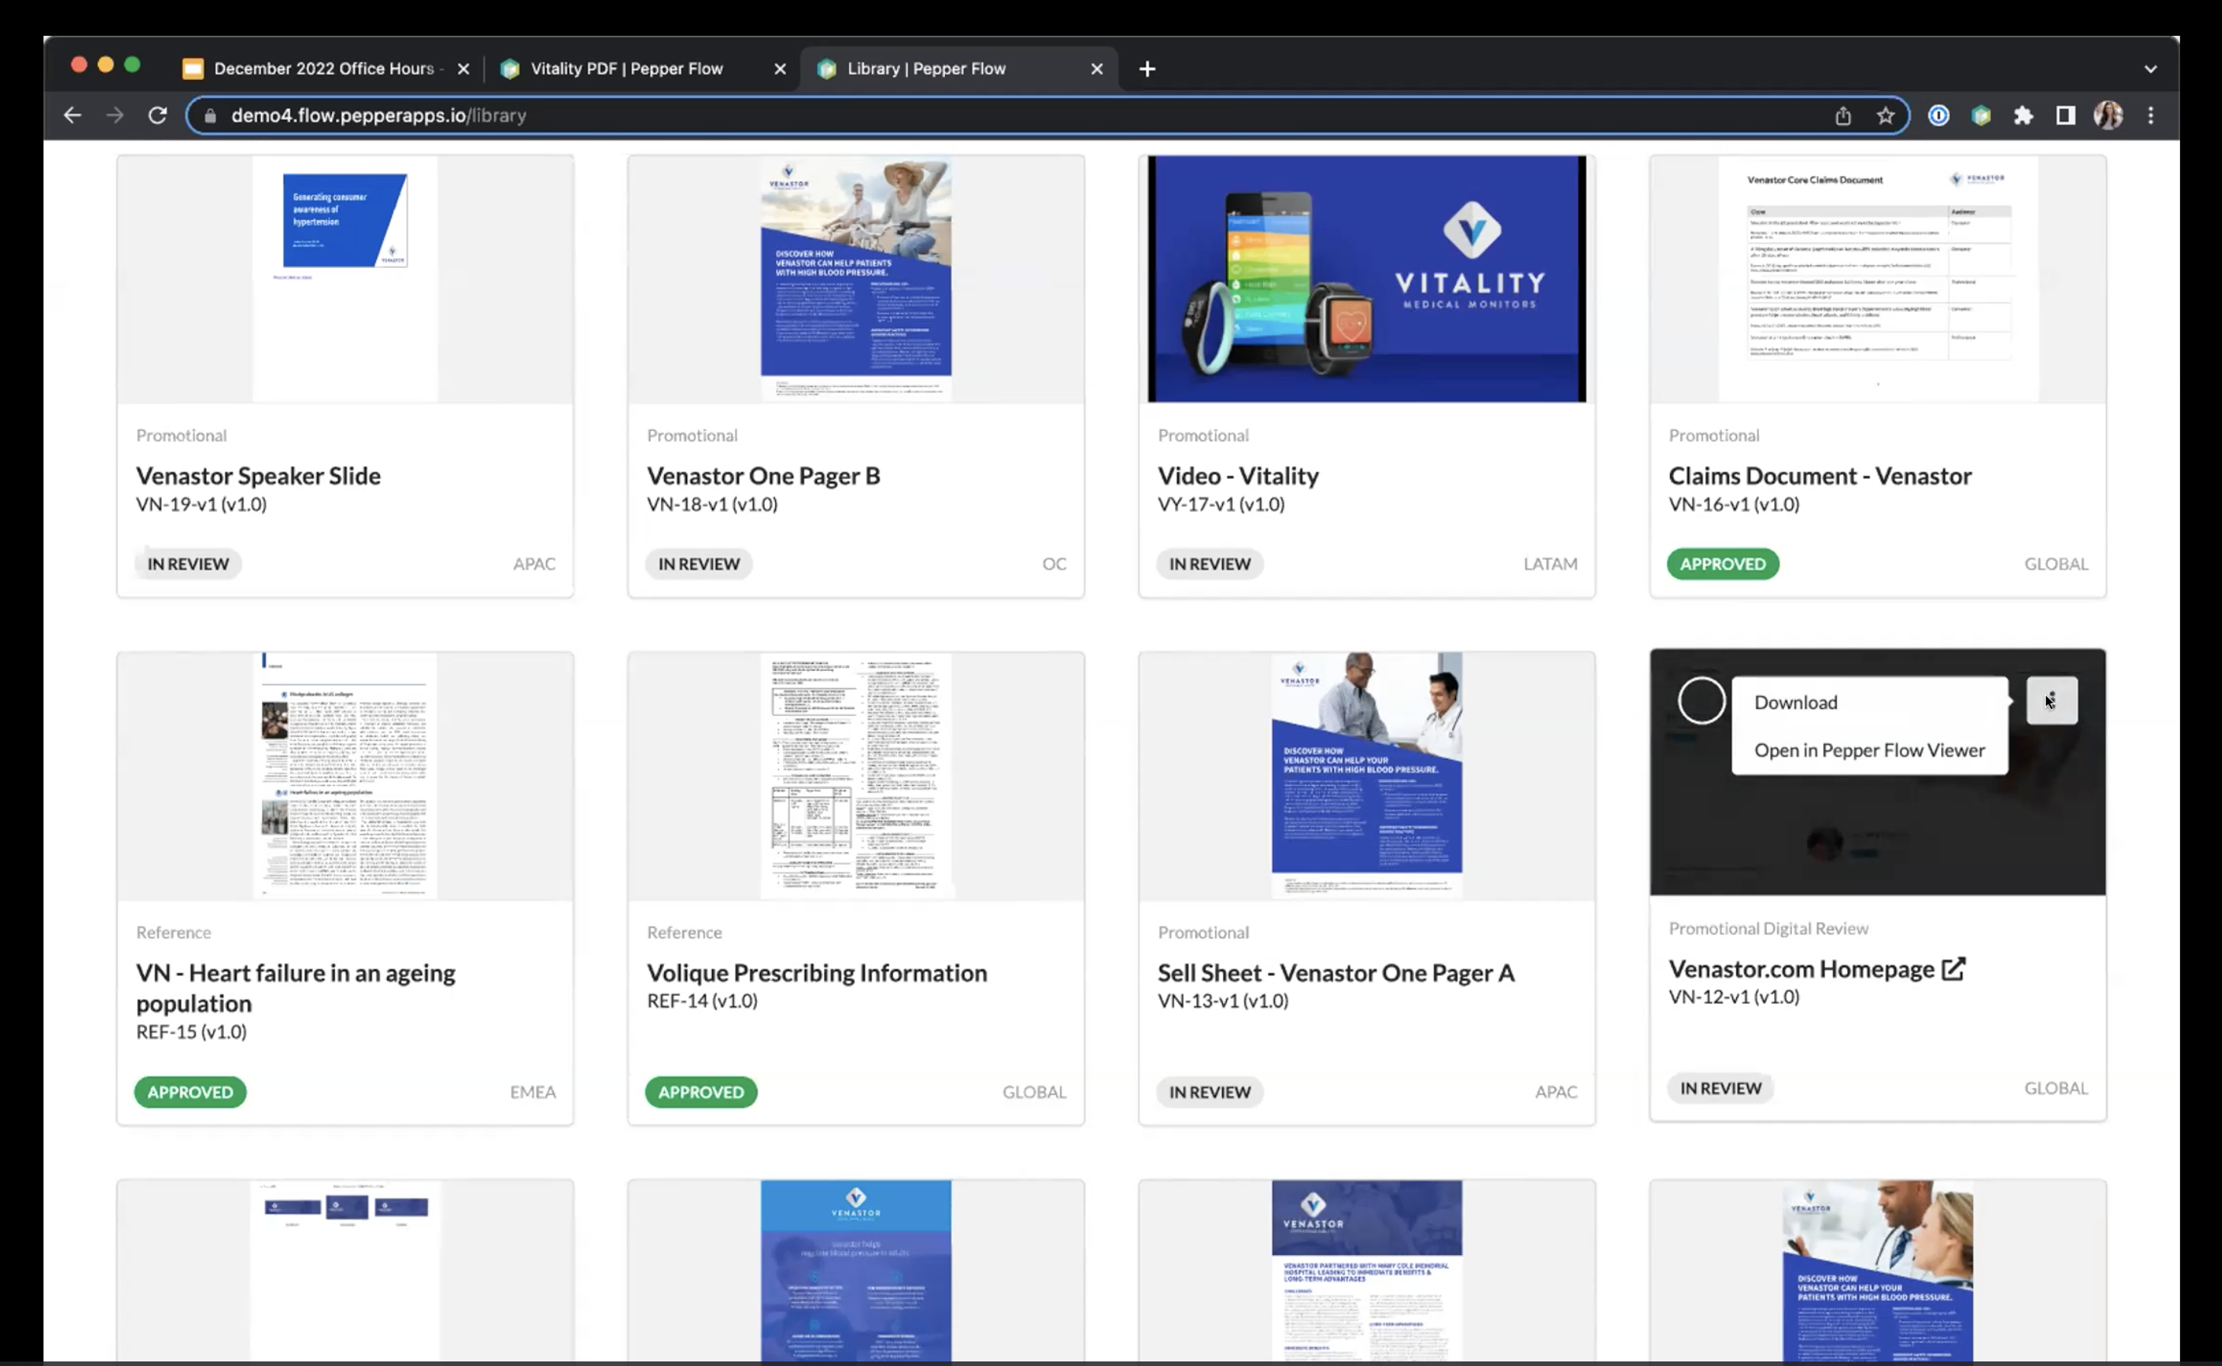The height and width of the screenshot is (1366, 2222).
Task: Click the Sell Sheet - Venastor One Pager A title
Action: click(x=1336, y=973)
